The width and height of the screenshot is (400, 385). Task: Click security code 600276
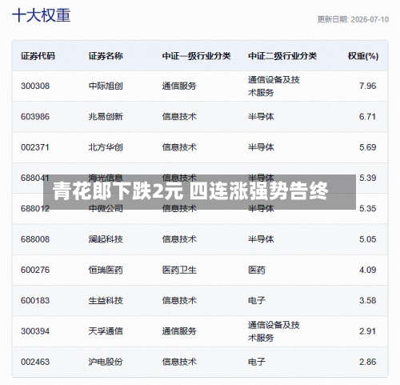[x=35, y=270]
